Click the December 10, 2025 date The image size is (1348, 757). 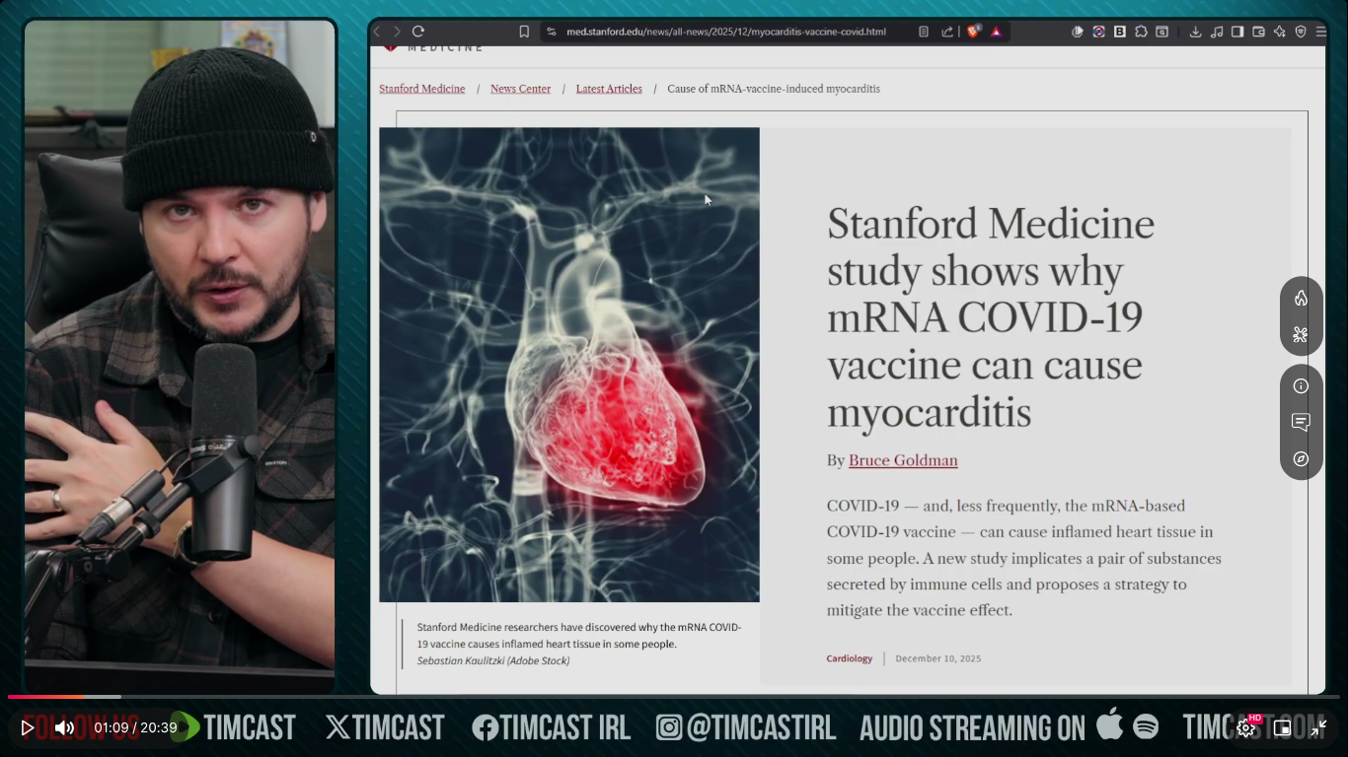pos(938,658)
